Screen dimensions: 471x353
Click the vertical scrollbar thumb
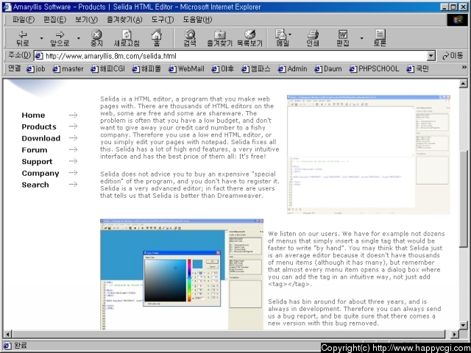[463, 199]
